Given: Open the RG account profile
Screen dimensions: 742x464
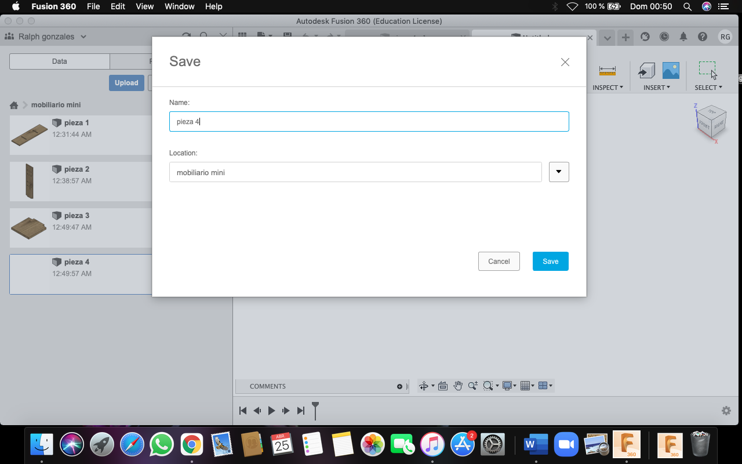Looking at the screenshot, I should (x=725, y=37).
